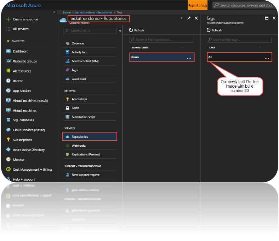
Task: Click the Overview icon in registry menu
Action: pos(67,43)
